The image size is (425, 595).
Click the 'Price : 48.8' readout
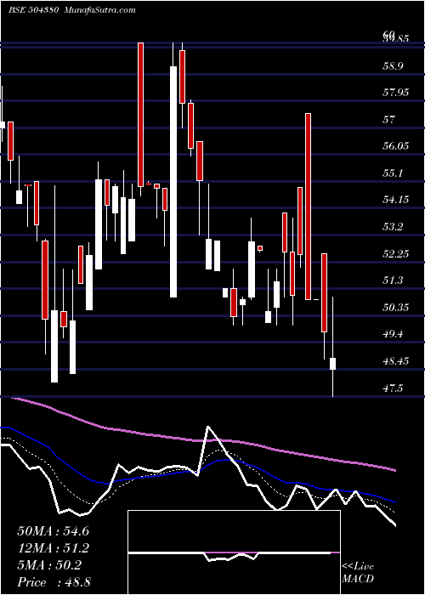54,582
